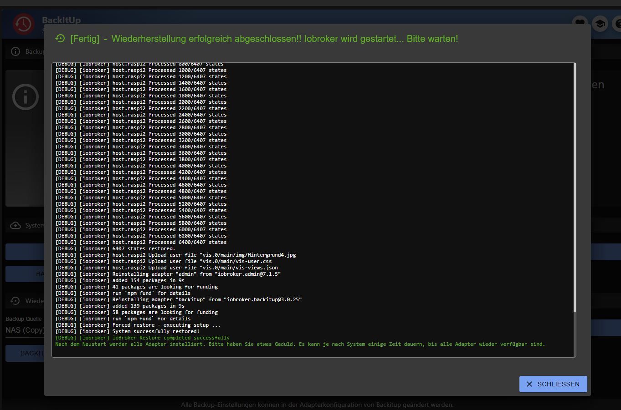621x410 pixels.
Task: Open the Backup Quelle dropdown showing NAS (Copy)
Action: click(x=25, y=330)
